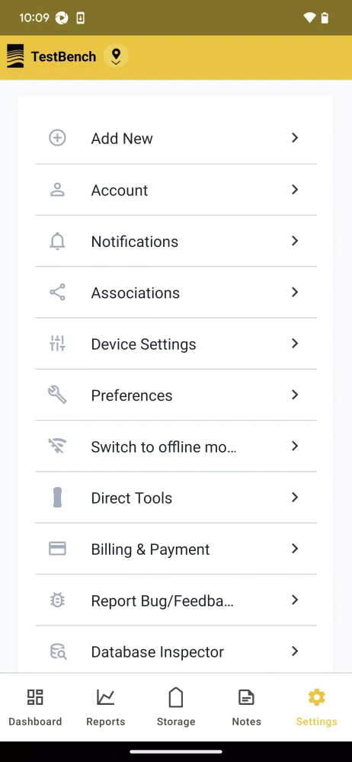Tap the location pin dropdown in header
The width and height of the screenshot is (352, 762).
(116, 56)
